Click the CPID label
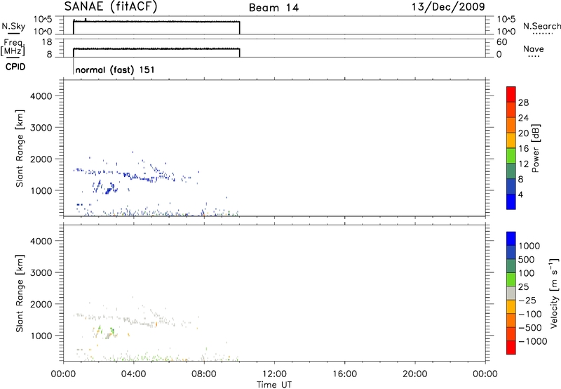The height and width of the screenshot is (389, 561). 15,67
